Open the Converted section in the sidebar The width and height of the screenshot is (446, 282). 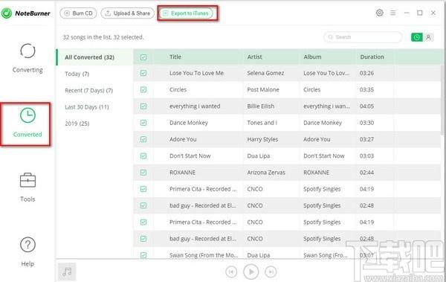coord(28,123)
